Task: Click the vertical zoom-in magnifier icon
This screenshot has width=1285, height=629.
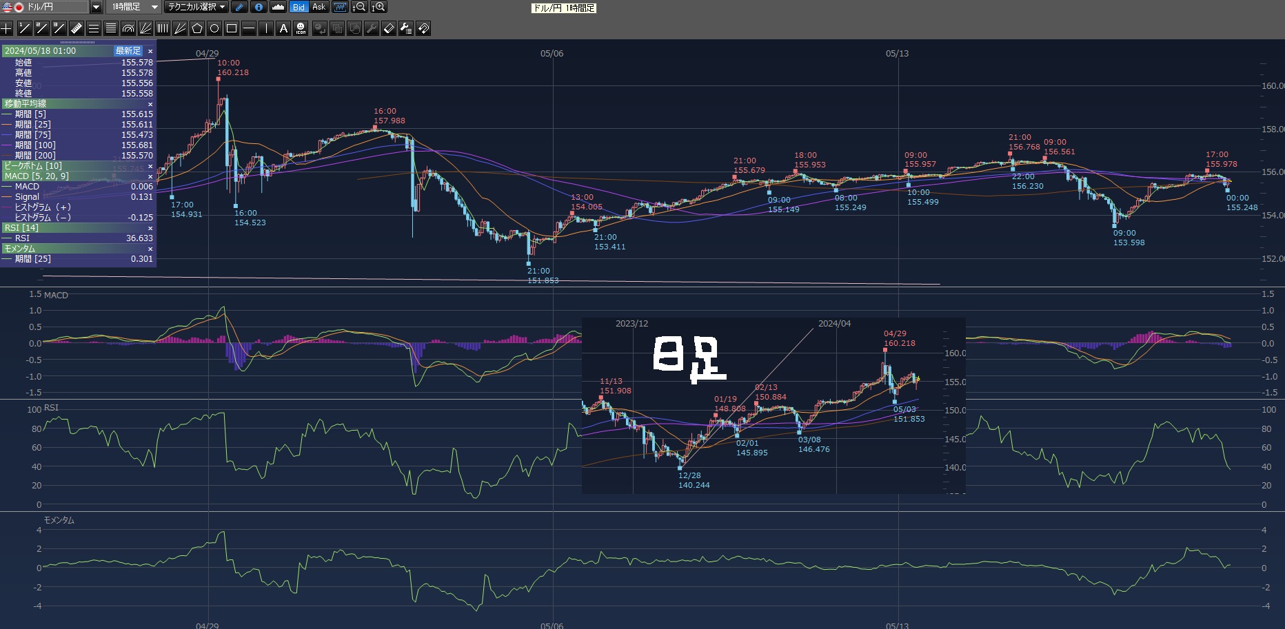Action: pyautogui.click(x=378, y=7)
